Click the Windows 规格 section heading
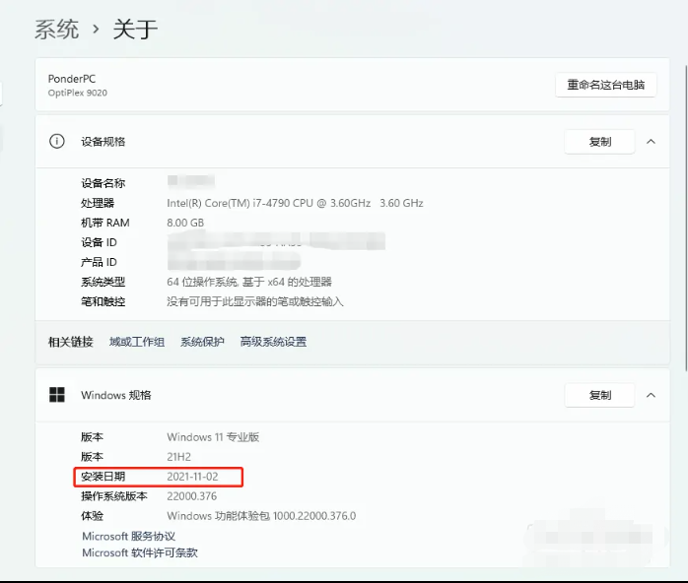 [x=116, y=395]
